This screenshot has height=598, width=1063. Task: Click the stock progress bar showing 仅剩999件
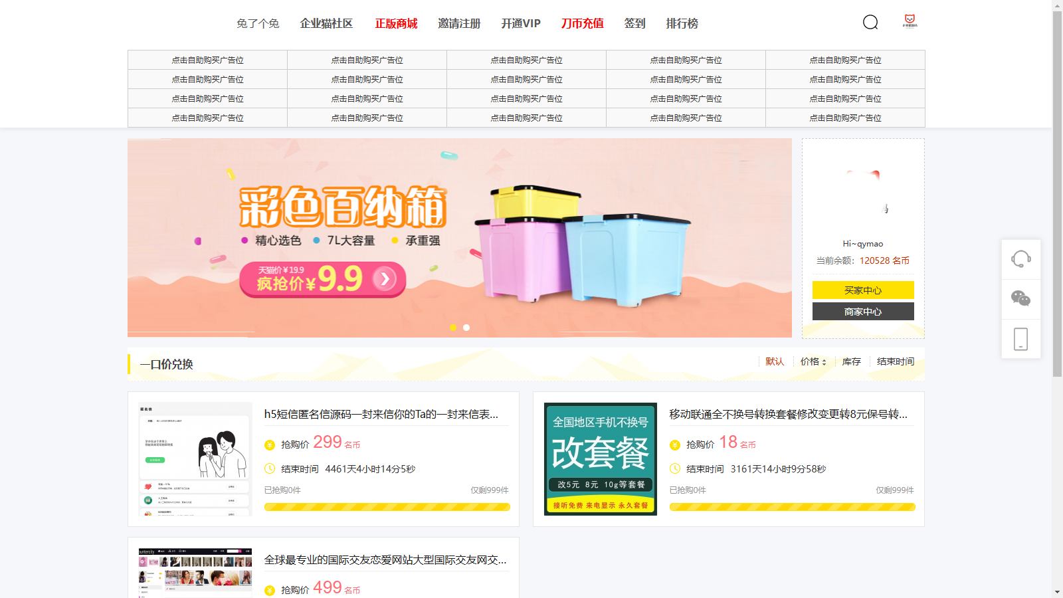click(x=387, y=506)
